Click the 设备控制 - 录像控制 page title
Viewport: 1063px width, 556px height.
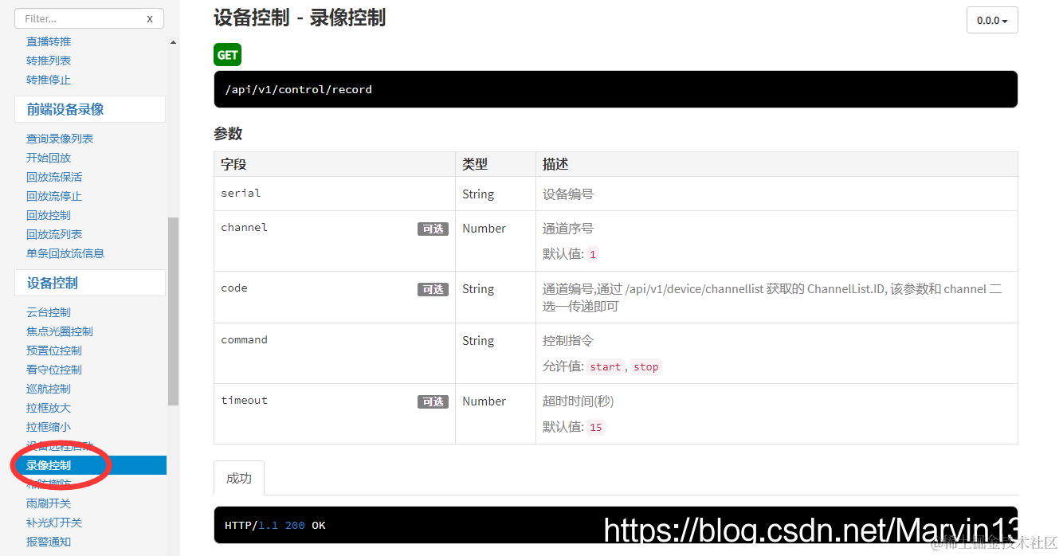click(300, 18)
